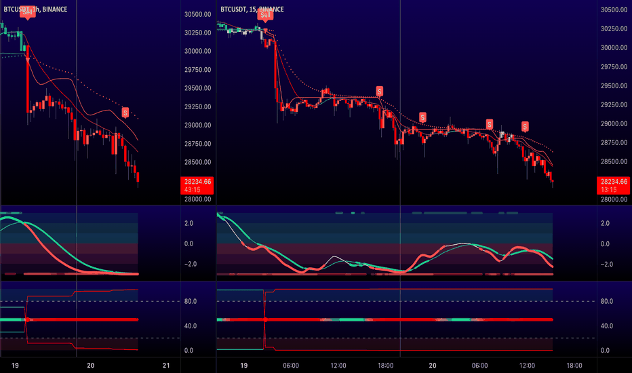Image resolution: width=632 pixels, height=373 pixels.
Task: Click date 20 on the 1h time axis
Action: tap(91, 366)
